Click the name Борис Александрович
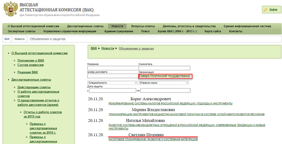This screenshot has width=282, height=144. tap(151, 99)
